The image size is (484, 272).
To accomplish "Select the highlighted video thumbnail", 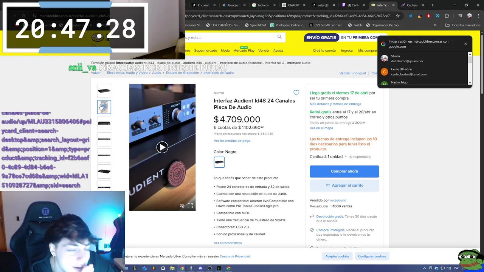I will [x=104, y=107].
